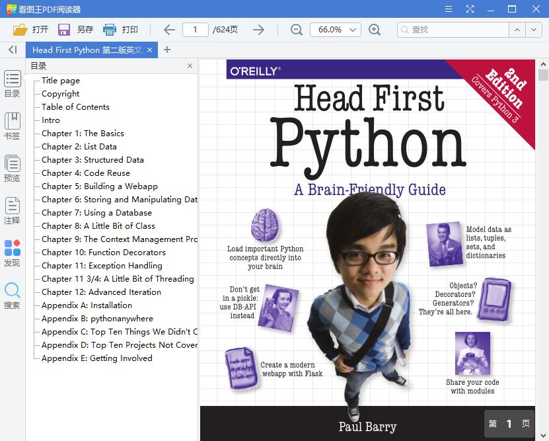Select Chapter 1: The Basics
Viewport: 549px width, 441px height.
[83, 134]
